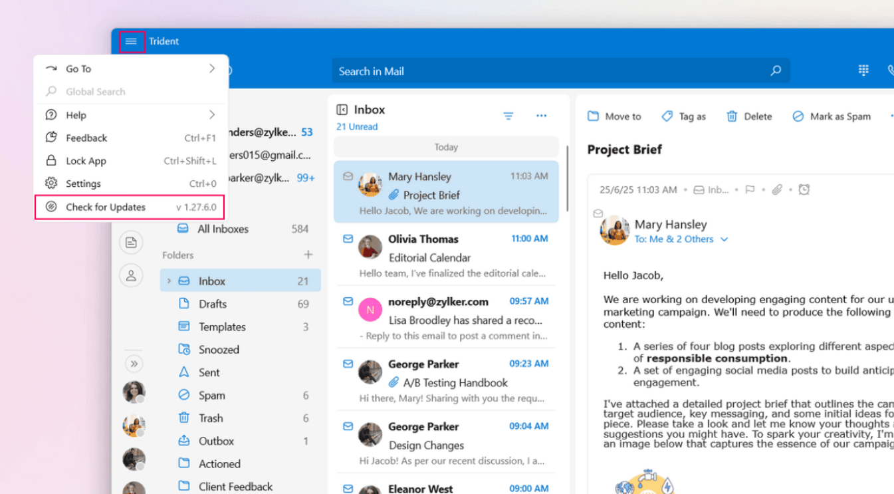Click attachment clip on A/B Testing Handbook
This screenshot has height=494, width=894.
[x=394, y=382]
